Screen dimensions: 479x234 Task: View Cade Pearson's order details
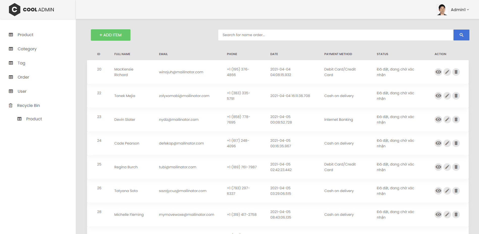click(x=438, y=143)
